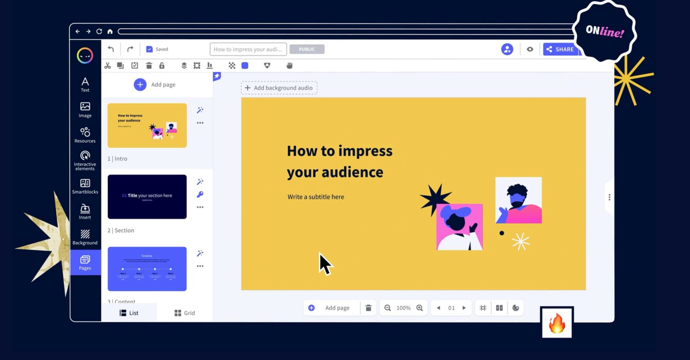Viewport: 690px width, 360px height.
Task: Select the blue color swatch in the toolbar
Action: (x=245, y=65)
